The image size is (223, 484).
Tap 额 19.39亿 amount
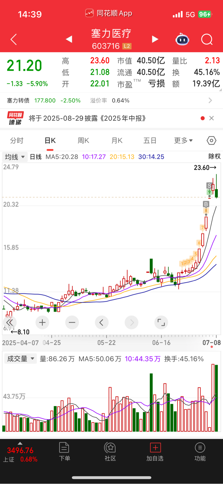click(x=206, y=84)
